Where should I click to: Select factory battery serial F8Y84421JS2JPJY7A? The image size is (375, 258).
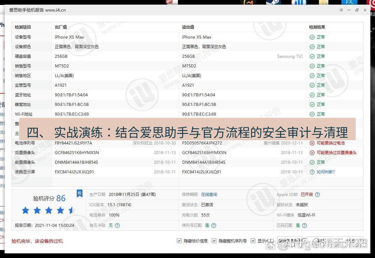pyautogui.click(x=74, y=143)
